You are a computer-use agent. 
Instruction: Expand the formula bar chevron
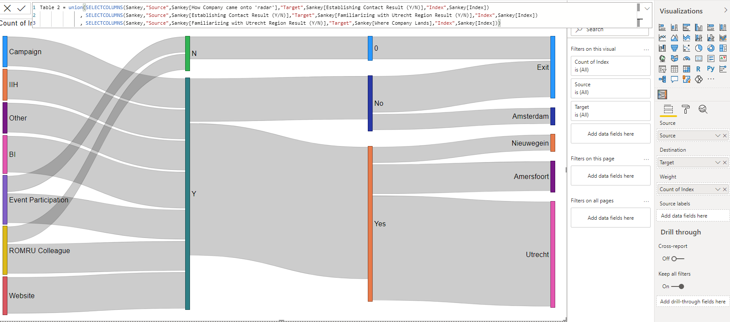(x=647, y=8)
